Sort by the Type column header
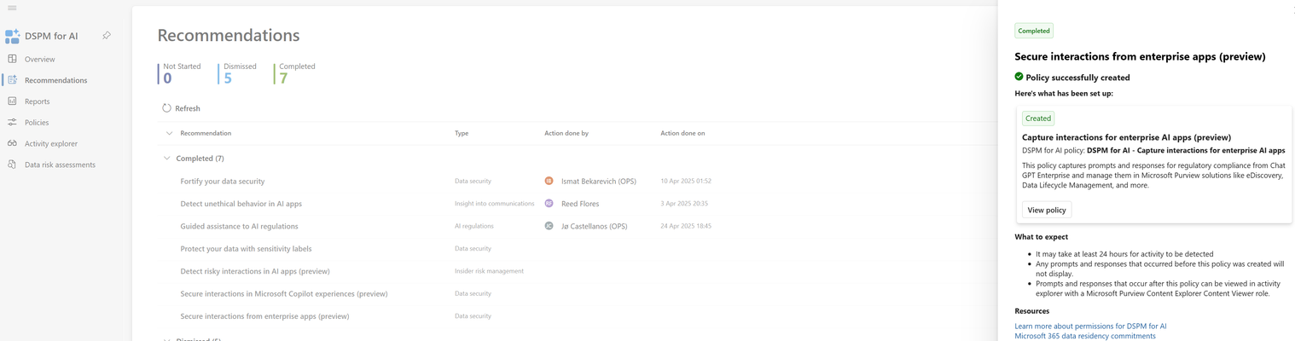The height and width of the screenshot is (341, 1295). tap(462, 133)
